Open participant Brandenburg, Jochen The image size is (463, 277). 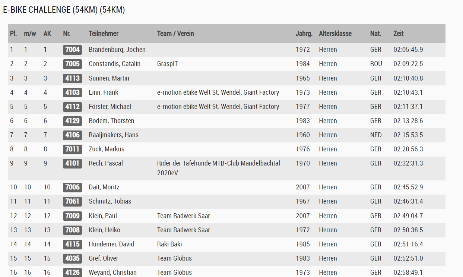[x=117, y=50]
